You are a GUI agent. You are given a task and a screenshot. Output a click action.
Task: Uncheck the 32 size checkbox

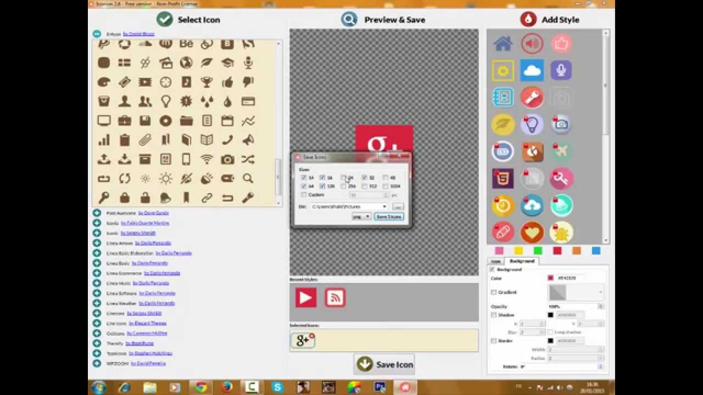click(x=364, y=178)
